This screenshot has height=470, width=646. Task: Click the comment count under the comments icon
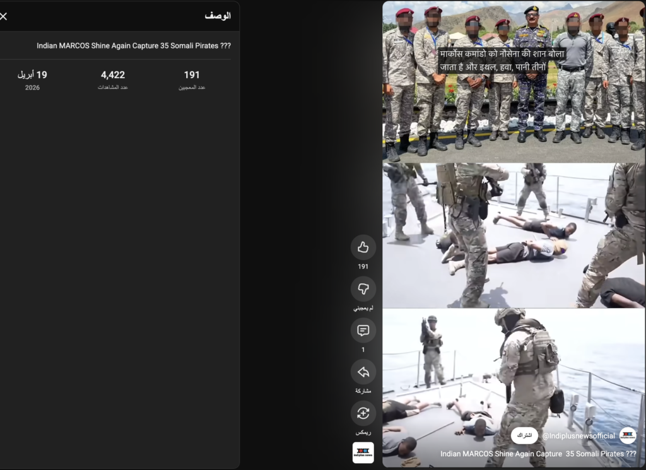[363, 350]
